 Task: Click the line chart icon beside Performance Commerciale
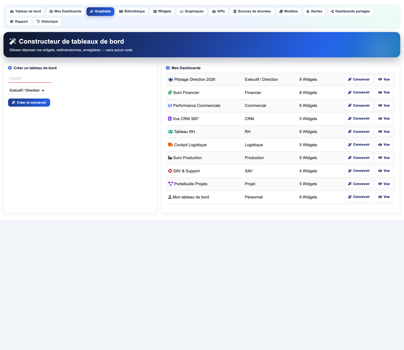(x=170, y=105)
